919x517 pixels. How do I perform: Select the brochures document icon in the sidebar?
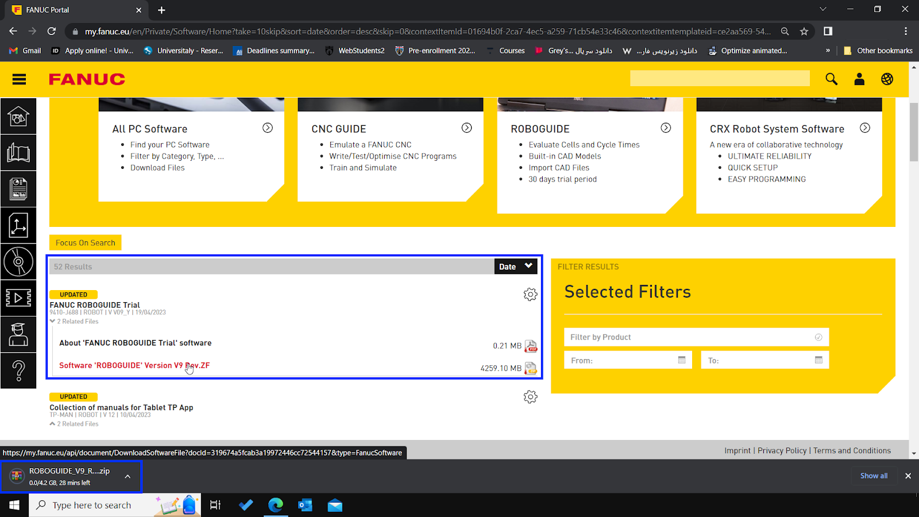point(18,188)
